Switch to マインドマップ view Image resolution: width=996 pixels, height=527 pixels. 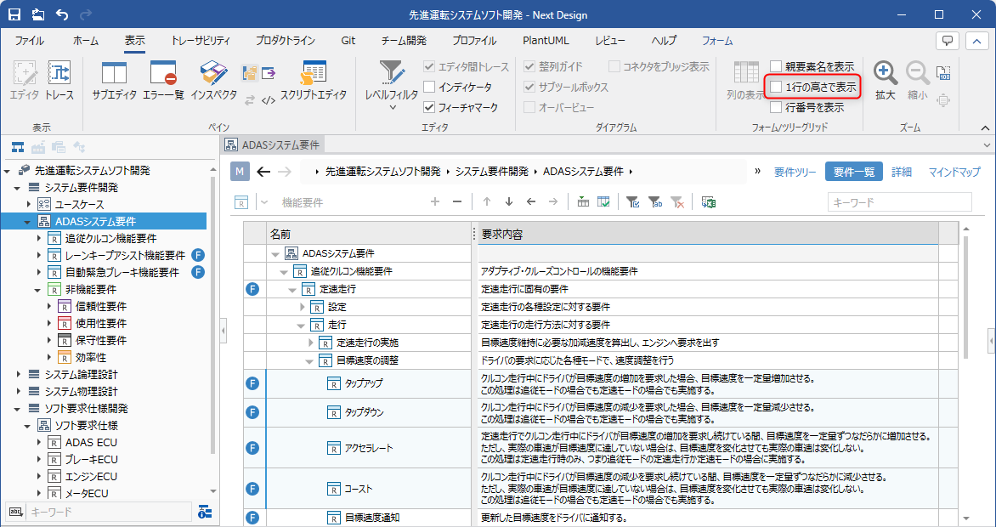point(954,172)
